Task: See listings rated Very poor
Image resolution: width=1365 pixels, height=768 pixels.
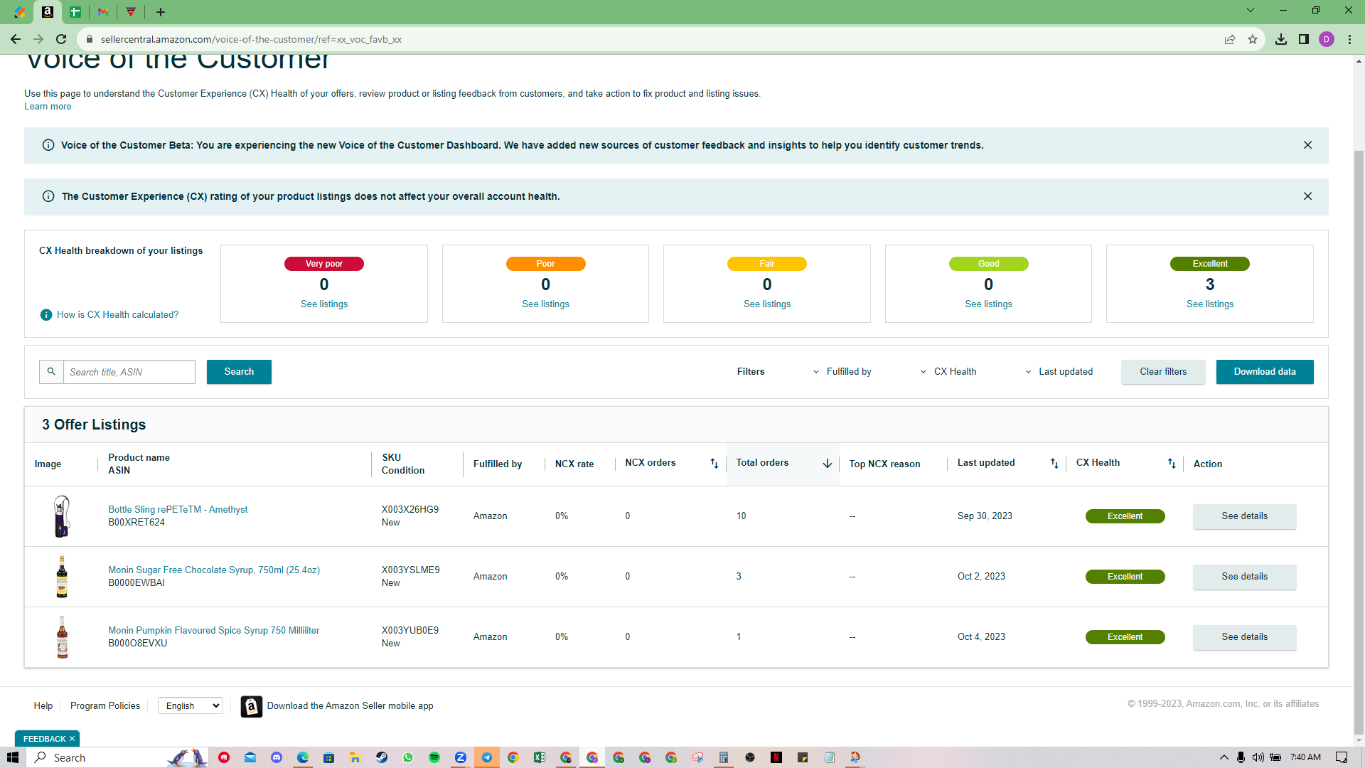Action: pyautogui.click(x=324, y=304)
